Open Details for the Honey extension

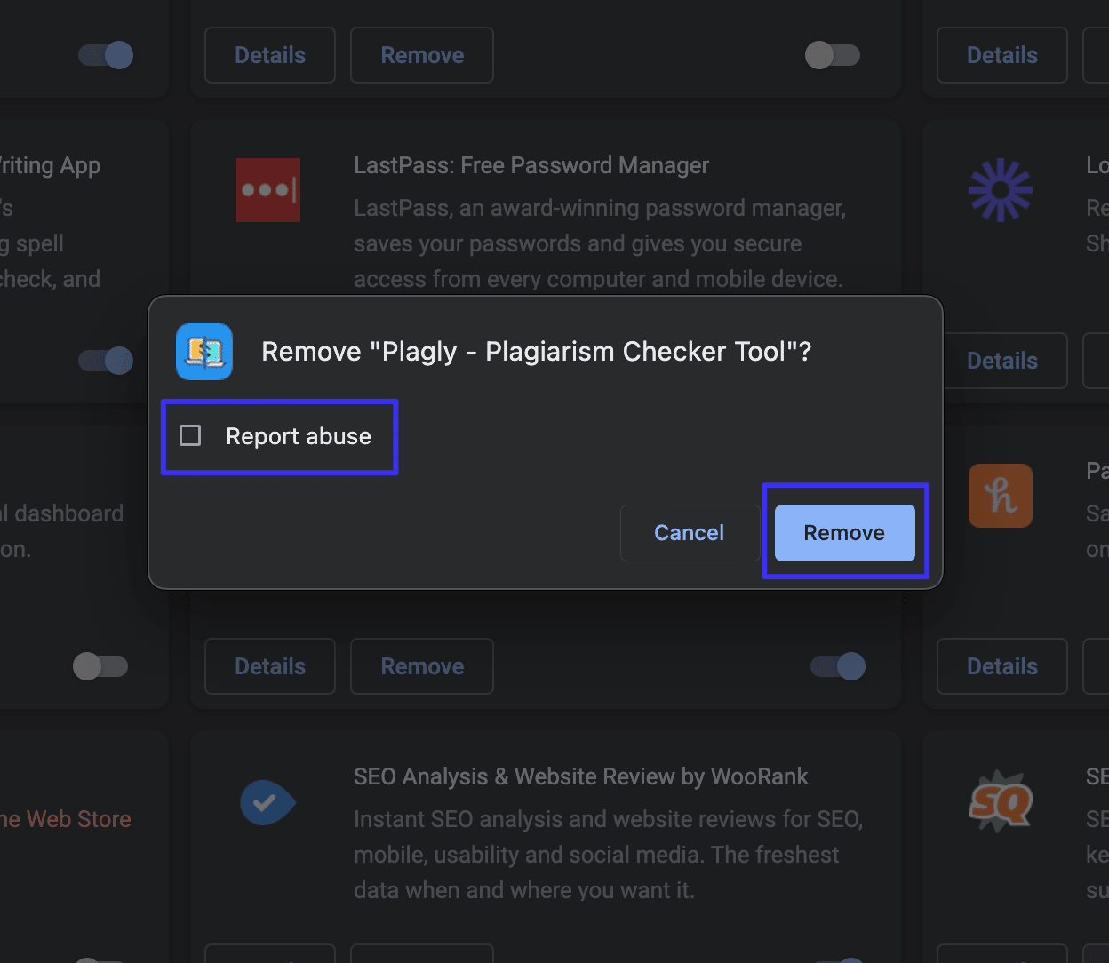(1001, 666)
